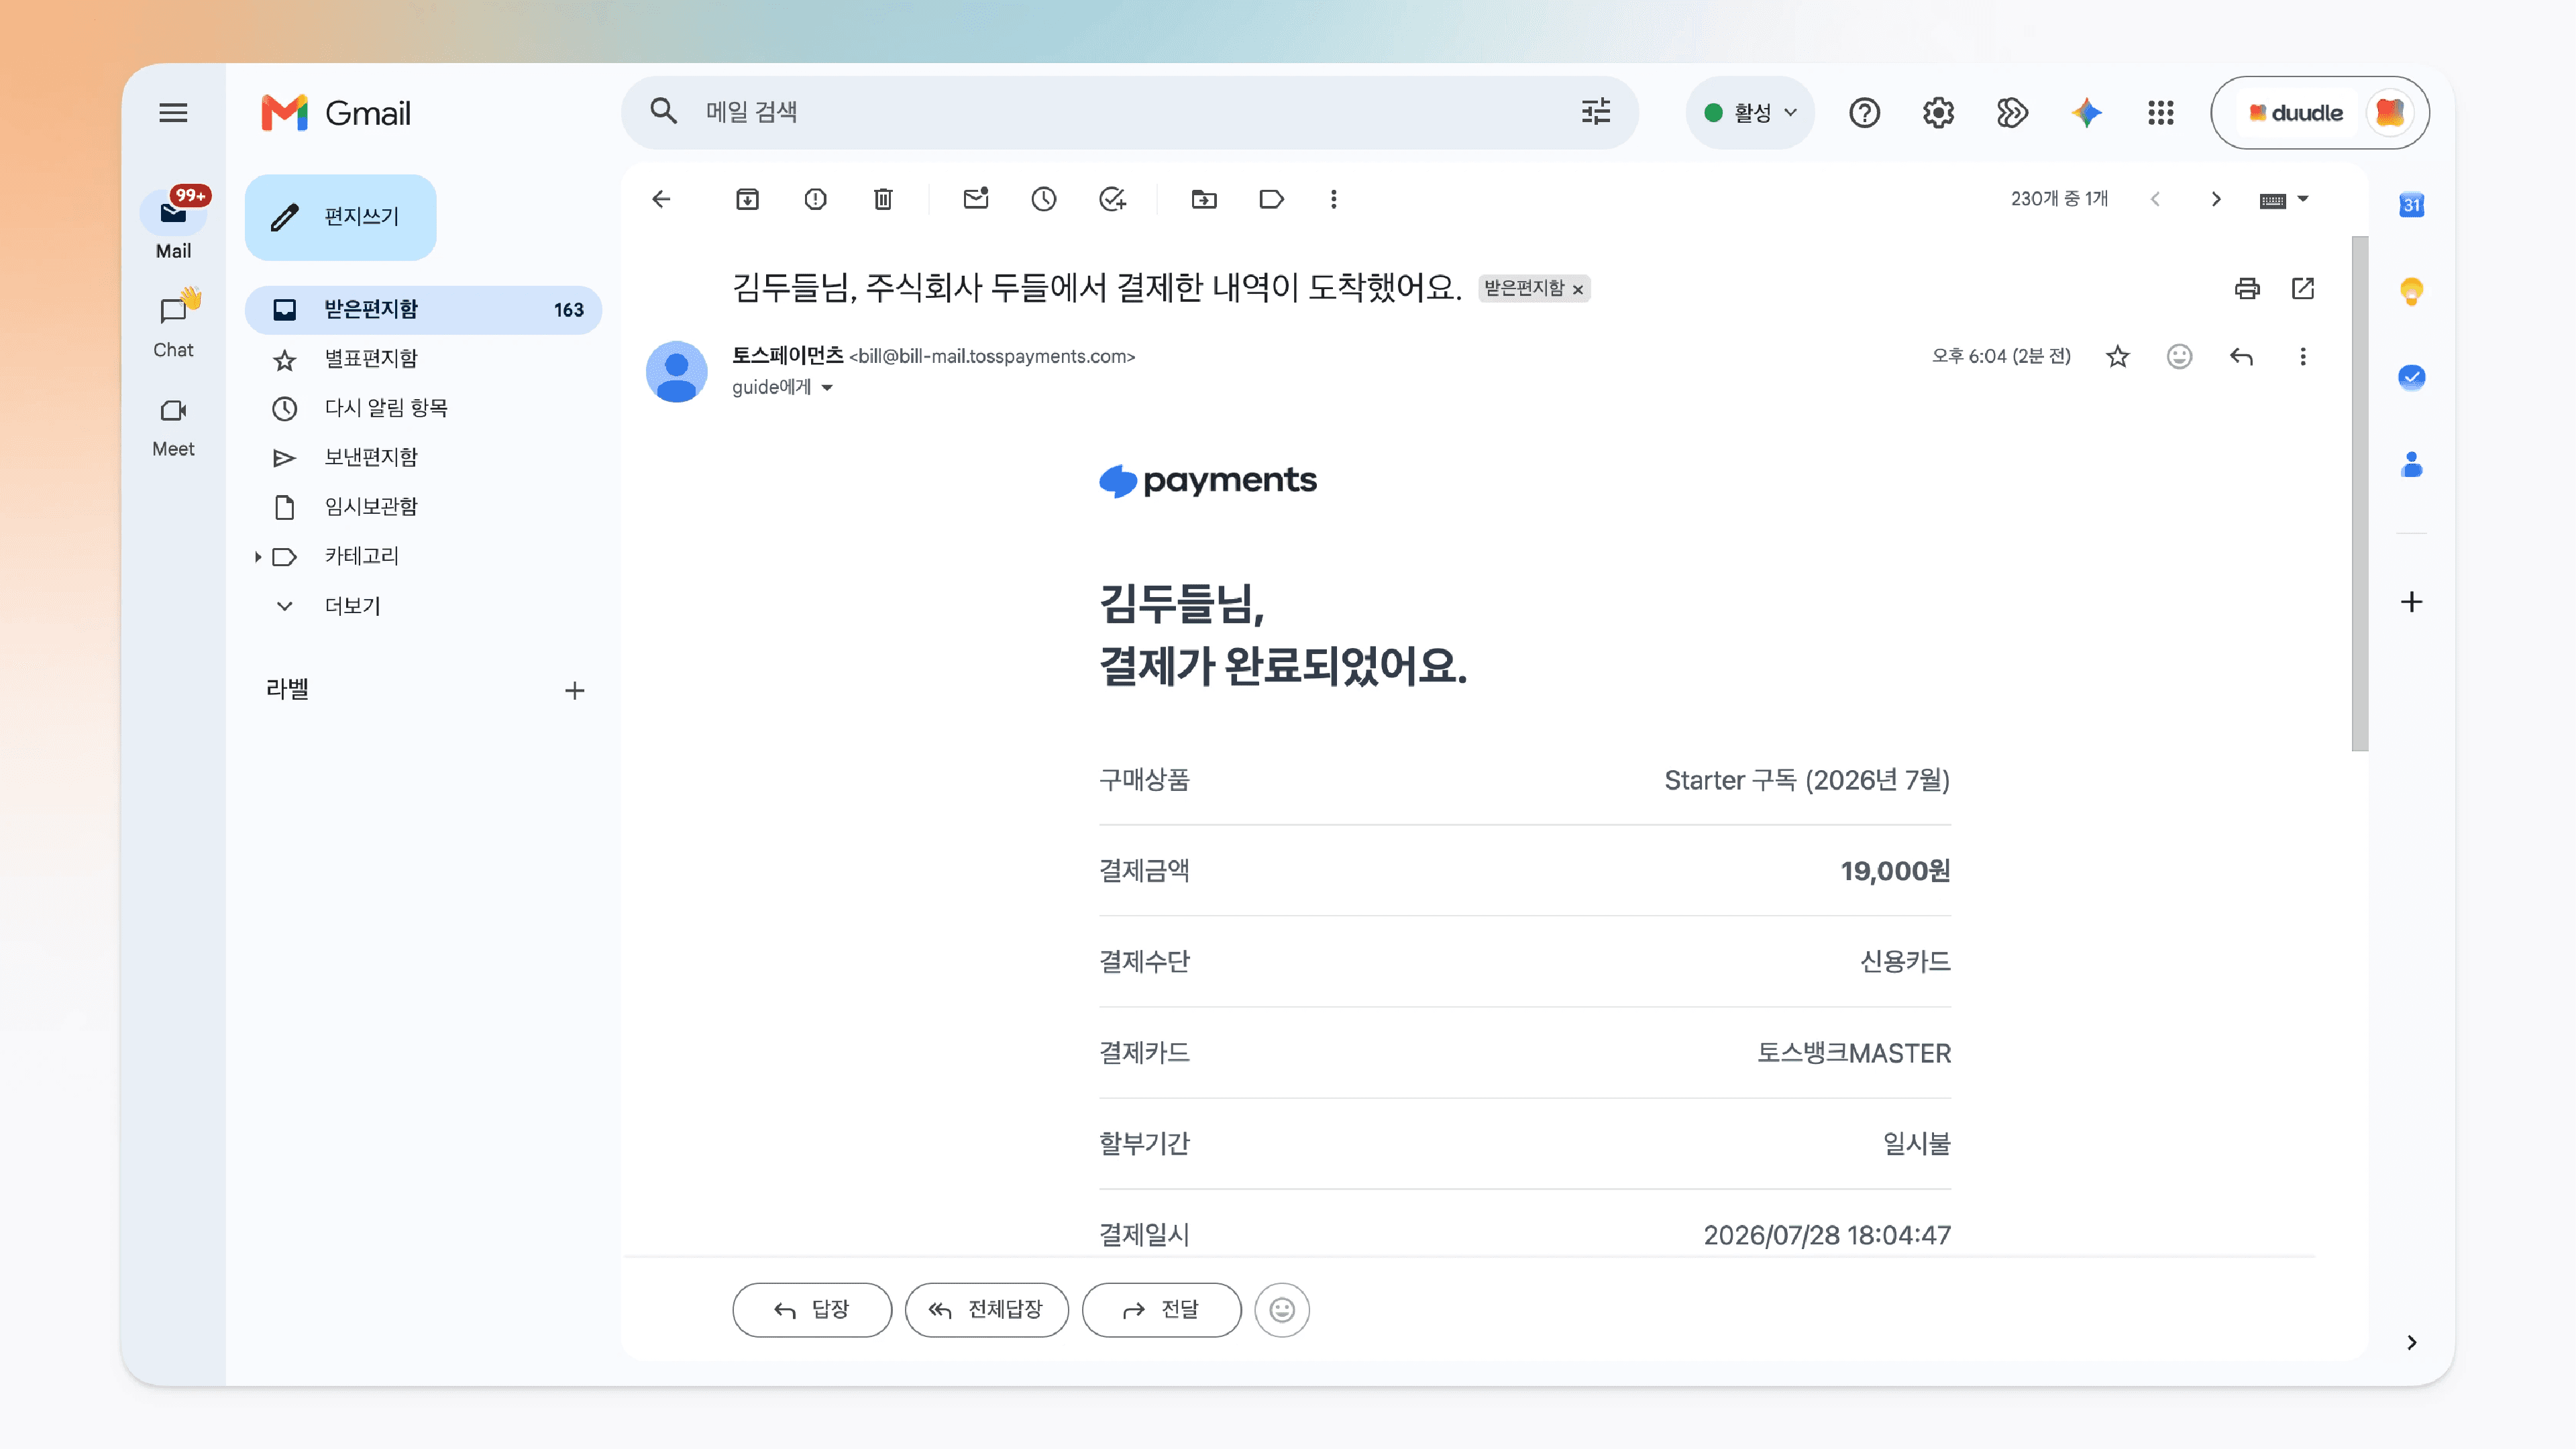Delete this email with trash icon
The image size is (2576, 1449).
[883, 199]
